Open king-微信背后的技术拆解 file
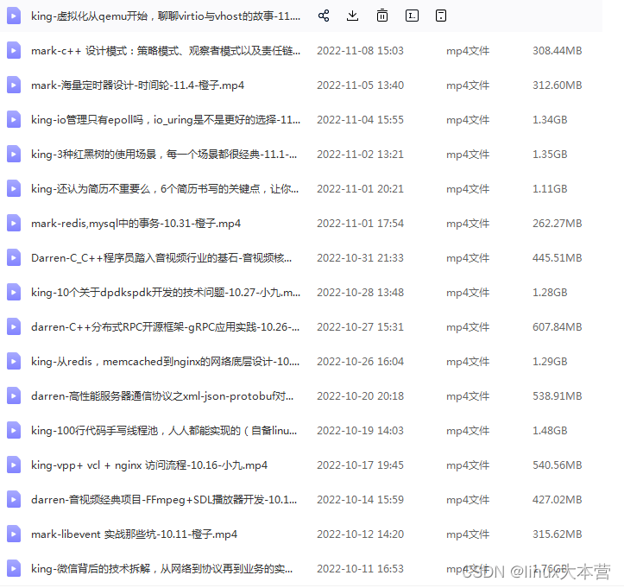Image resolution: width=624 pixels, height=588 pixels. click(x=161, y=568)
